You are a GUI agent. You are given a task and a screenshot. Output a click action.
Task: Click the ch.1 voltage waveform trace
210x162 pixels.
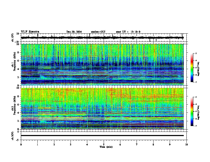pyautogui.click(x=102, y=38)
